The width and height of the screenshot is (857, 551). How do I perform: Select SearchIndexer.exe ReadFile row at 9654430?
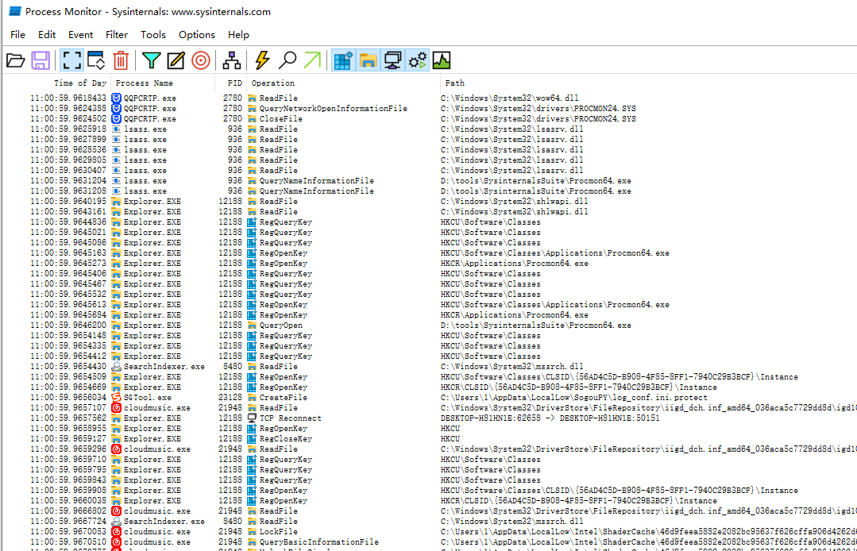430,367
